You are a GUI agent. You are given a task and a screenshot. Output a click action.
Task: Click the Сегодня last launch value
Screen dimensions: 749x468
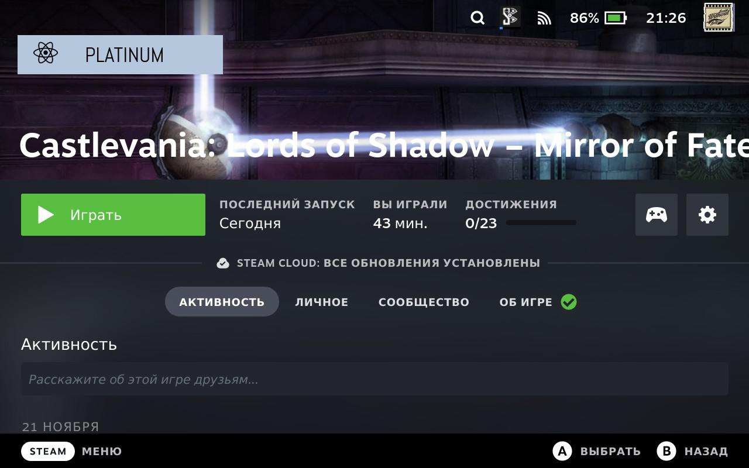[x=250, y=223]
